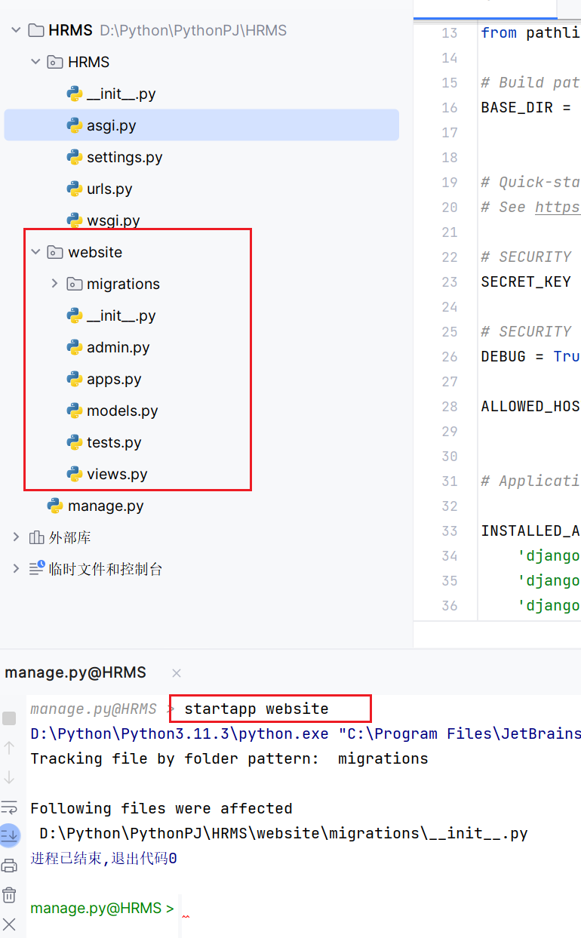Image resolution: width=581 pixels, height=938 pixels.
Task: Click the up arrow in console toolbar
Action: [9, 748]
